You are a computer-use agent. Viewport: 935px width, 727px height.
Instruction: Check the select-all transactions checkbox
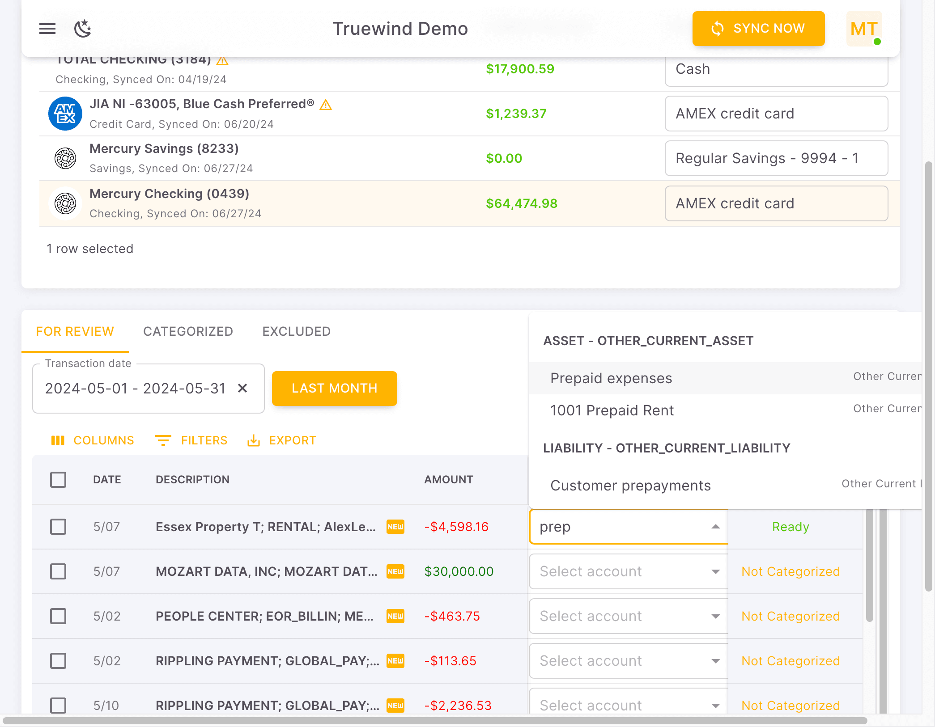[x=58, y=480]
